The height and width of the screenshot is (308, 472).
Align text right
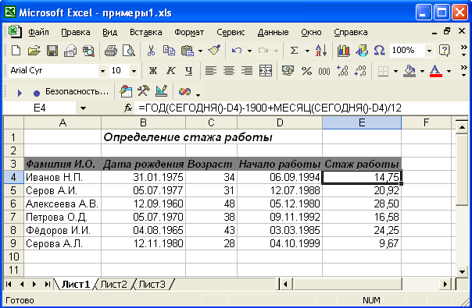click(247, 71)
